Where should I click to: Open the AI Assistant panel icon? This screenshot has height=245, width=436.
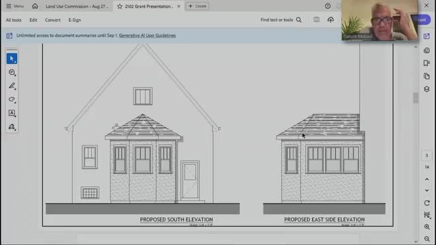click(x=426, y=36)
